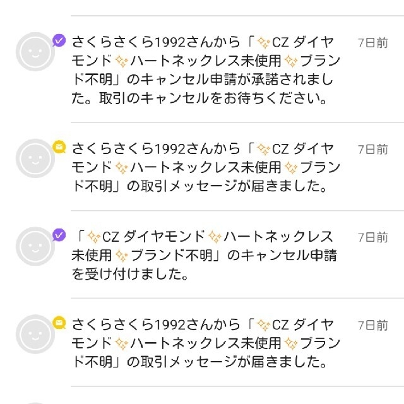Click the purple checkmark badge on the キャンセル申請が承諾されました notification
Screen dimensions: 404x404
click(x=59, y=40)
